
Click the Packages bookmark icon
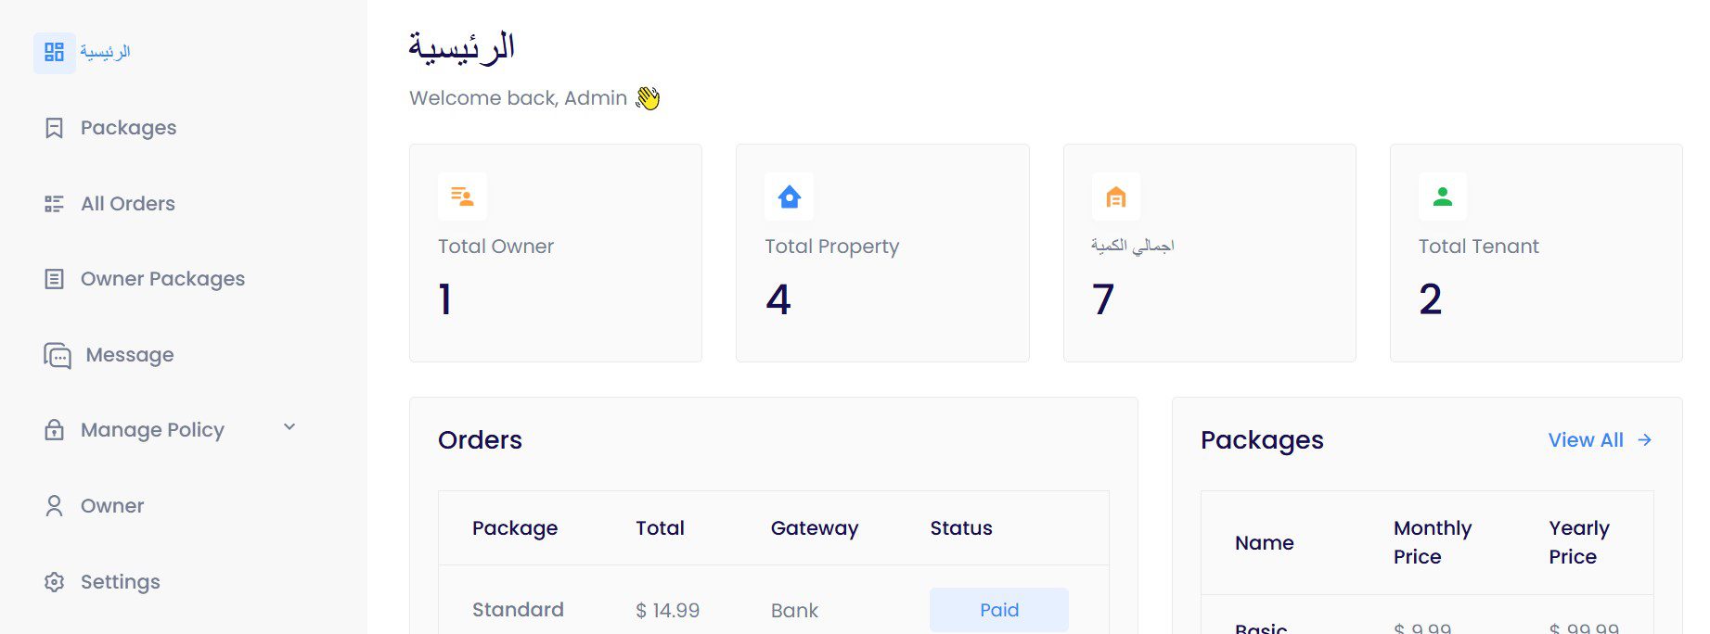(55, 128)
